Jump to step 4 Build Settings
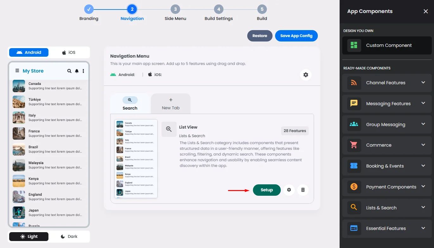 tap(219, 13)
